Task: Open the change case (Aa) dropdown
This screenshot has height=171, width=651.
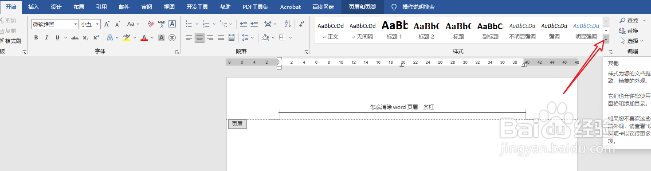Action: 133,24
